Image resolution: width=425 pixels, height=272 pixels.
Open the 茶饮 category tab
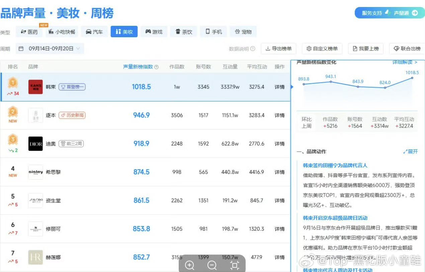184,32
